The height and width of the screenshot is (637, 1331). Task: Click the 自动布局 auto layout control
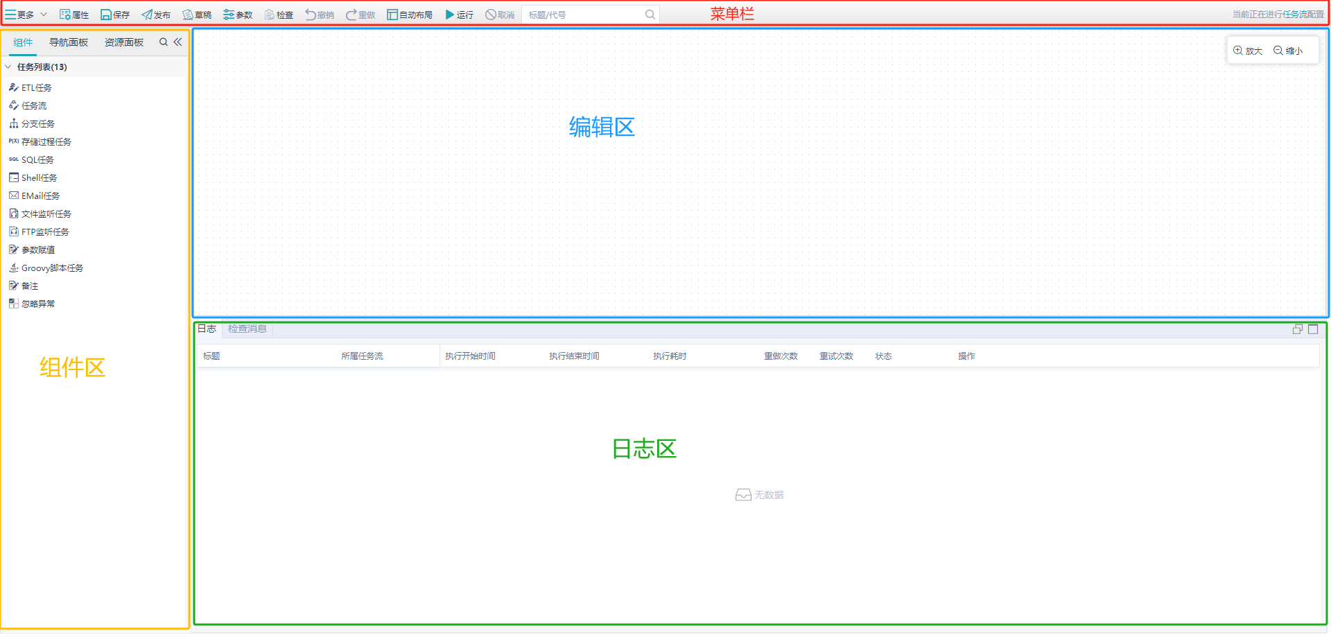[x=410, y=14]
